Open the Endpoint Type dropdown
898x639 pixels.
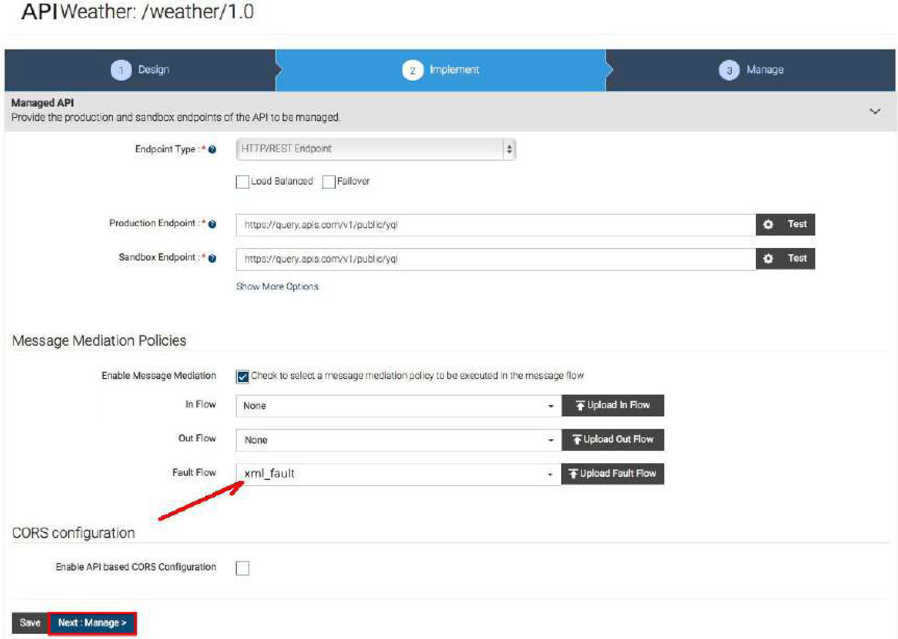point(375,149)
